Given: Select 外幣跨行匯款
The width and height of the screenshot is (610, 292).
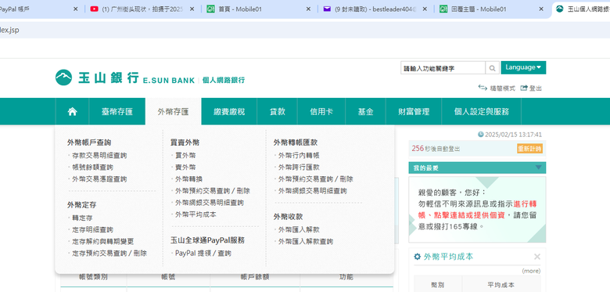Looking at the screenshot, I should click(x=299, y=168).
